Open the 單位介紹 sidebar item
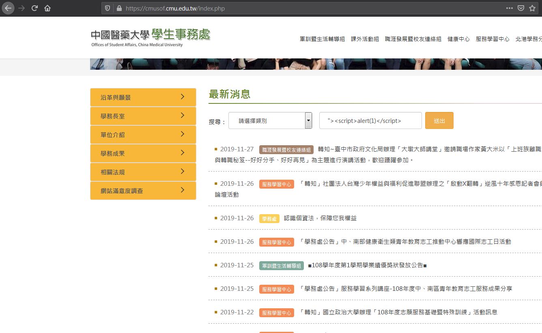The height and width of the screenshot is (333, 542). (143, 135)
